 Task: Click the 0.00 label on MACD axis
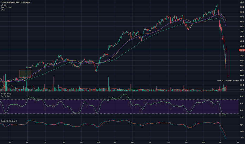point(241,125)
